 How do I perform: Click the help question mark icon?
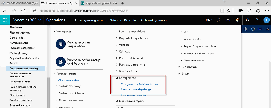tap(257, 20)
